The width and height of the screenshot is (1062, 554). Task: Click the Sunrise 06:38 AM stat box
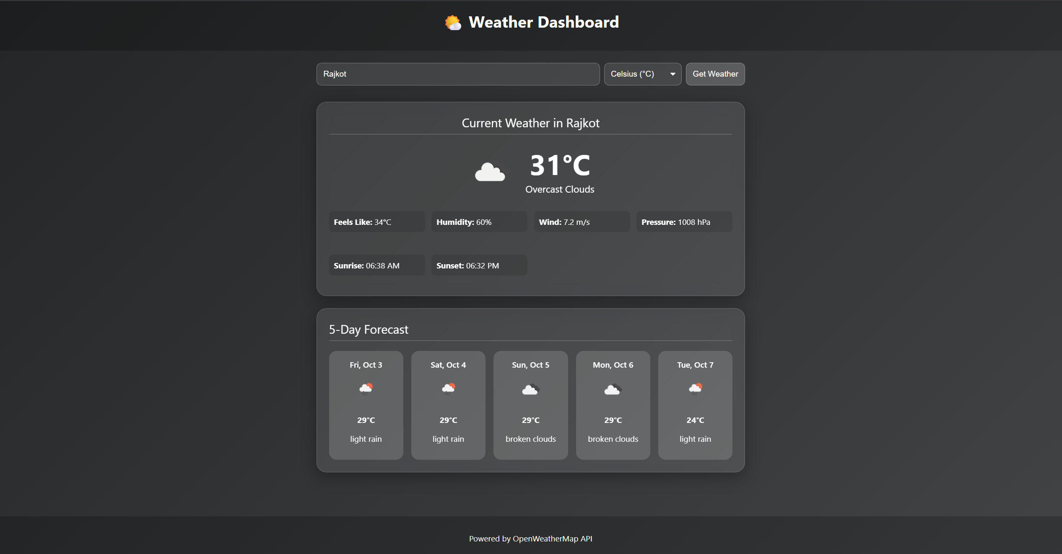377,265
